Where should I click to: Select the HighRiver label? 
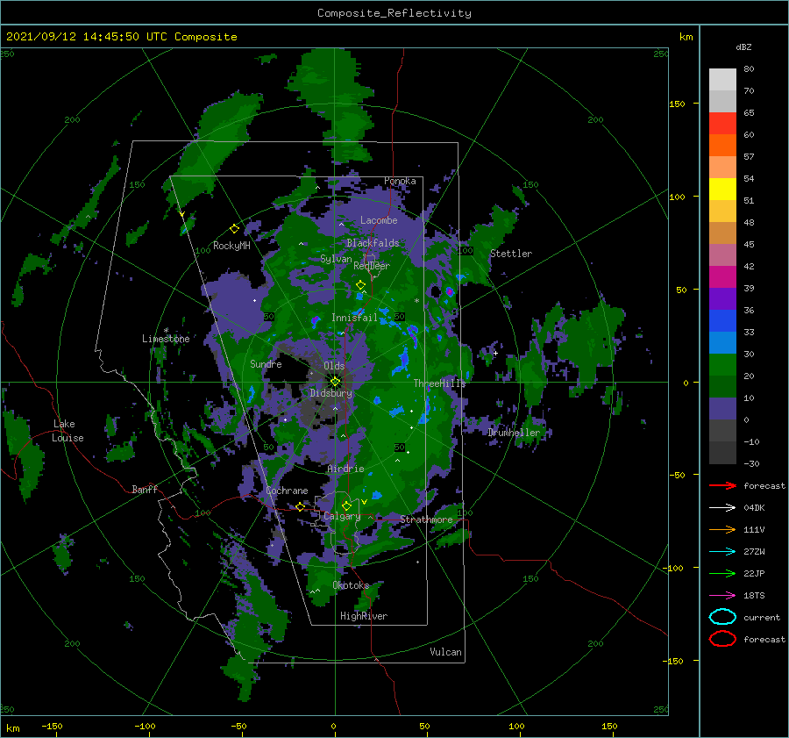click(x=364, y=616)
